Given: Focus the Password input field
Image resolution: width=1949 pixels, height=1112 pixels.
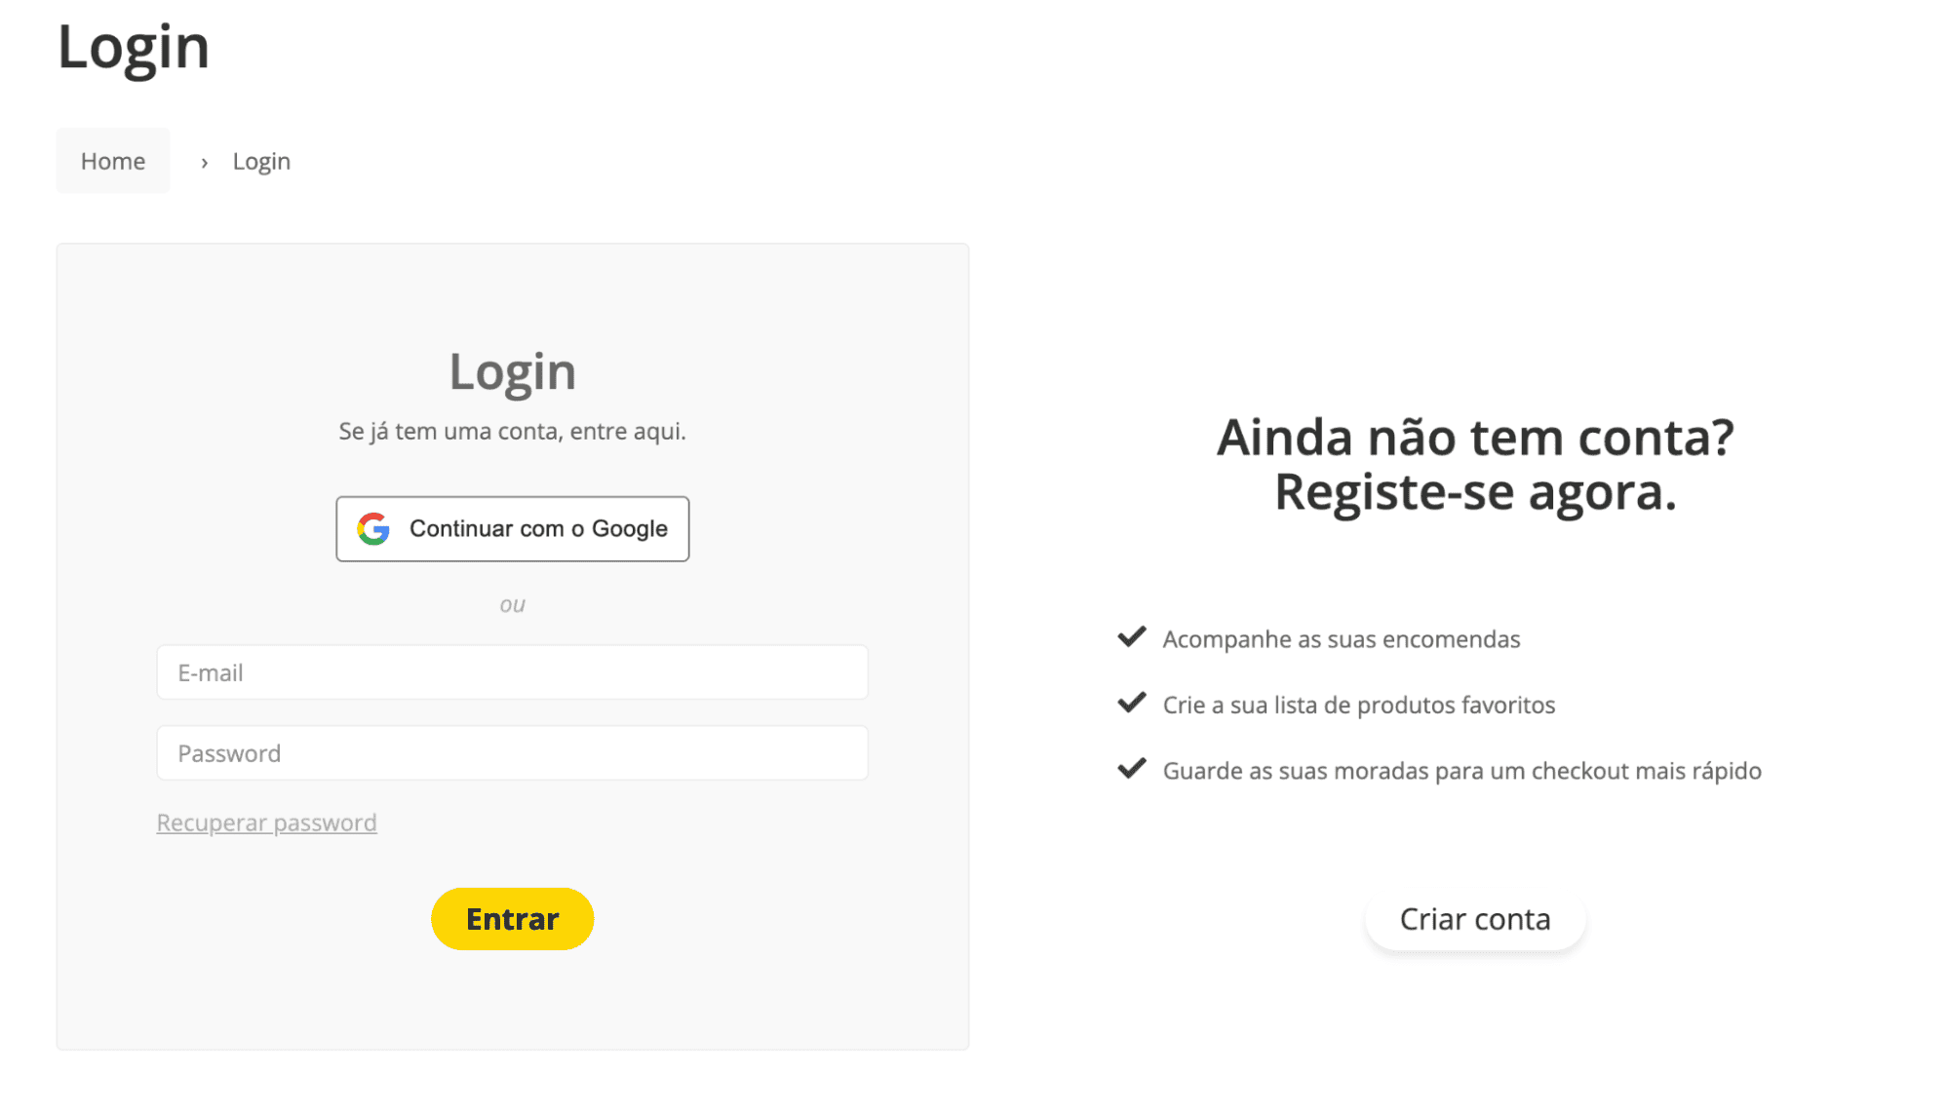Looking at the screenshot, I should coord(512,752).
